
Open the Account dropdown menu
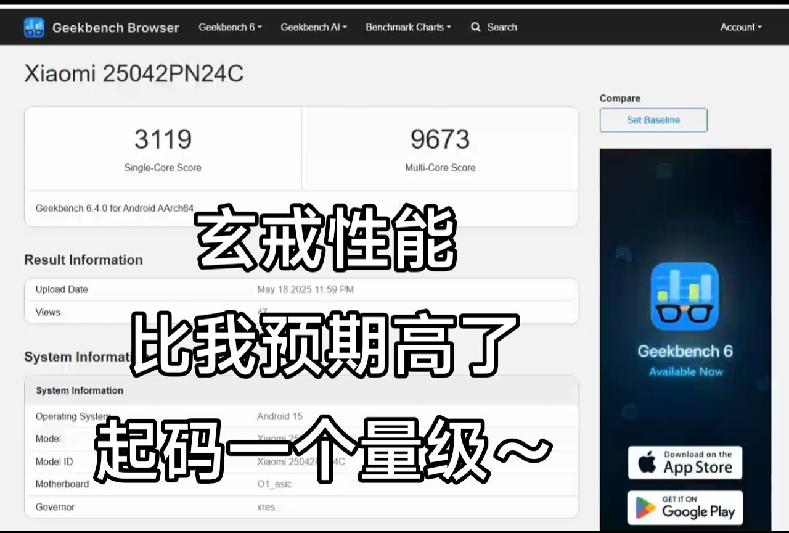741,27
